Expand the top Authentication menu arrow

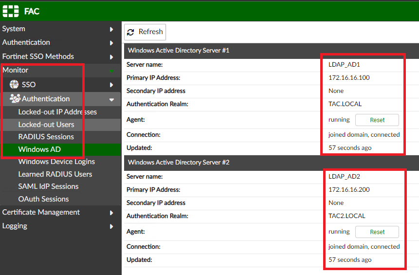[x=111, y=43]
